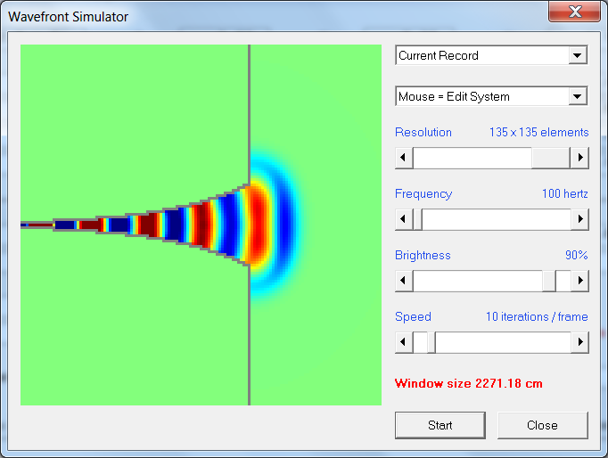Click the Frequency slider track right of the thumb
The width and height of the screenshot is (608, 458).
tap(497, 219)
